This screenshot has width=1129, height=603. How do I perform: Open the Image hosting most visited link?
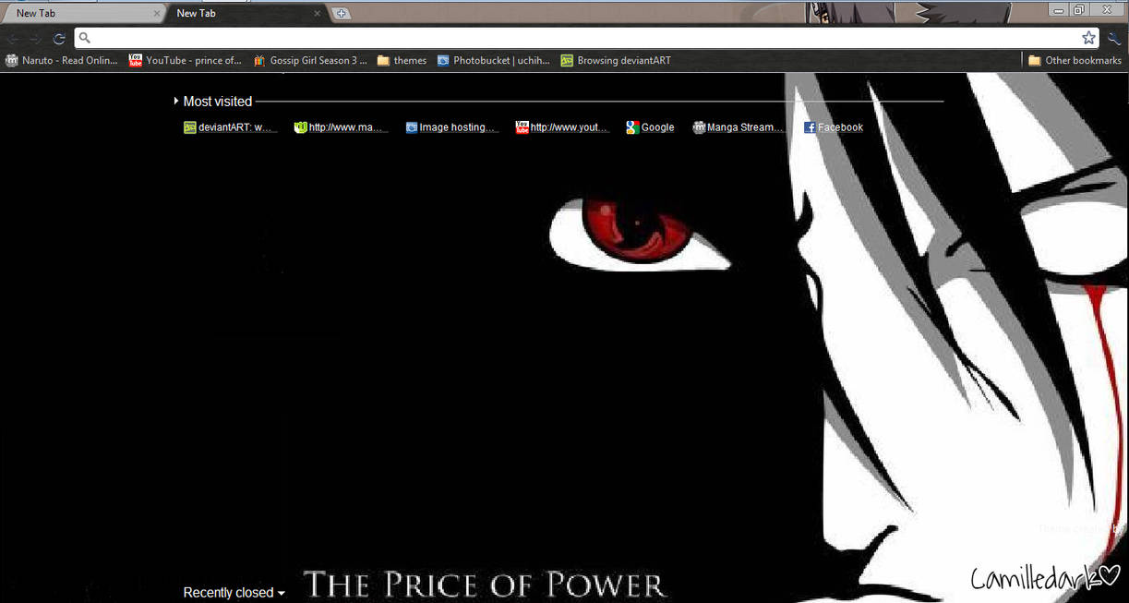point(451,127)
